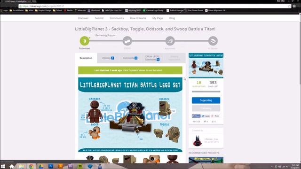Click the third project milestone circle icon
The image size is (301, 169).
(170, 41)
